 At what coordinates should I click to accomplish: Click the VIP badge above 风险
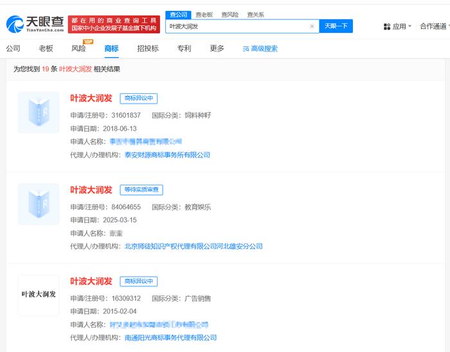(x=87, y=42)
